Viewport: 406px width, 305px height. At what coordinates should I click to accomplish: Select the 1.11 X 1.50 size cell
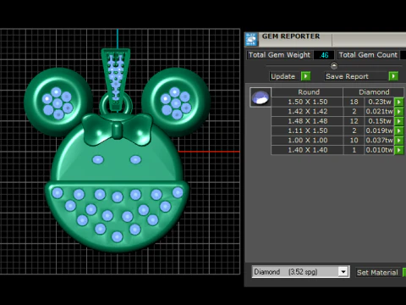click(307, 130)
